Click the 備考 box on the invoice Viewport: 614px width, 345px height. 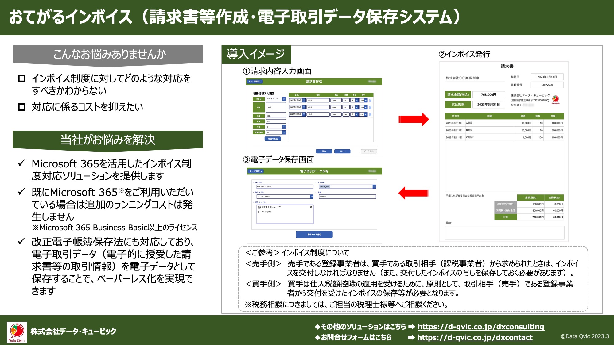point(504,232)
